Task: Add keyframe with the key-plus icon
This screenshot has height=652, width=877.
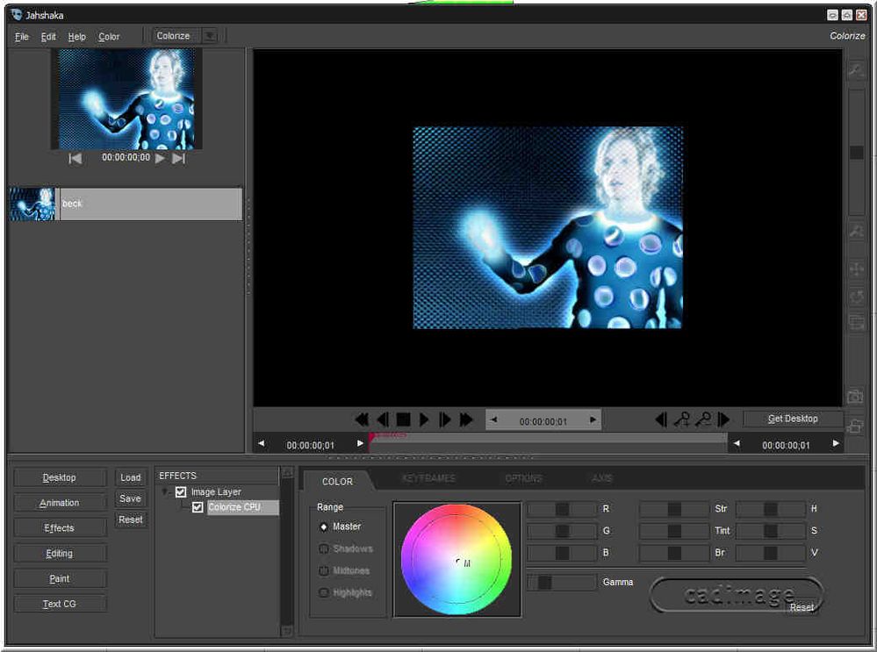Action: (x=682, y=419)
